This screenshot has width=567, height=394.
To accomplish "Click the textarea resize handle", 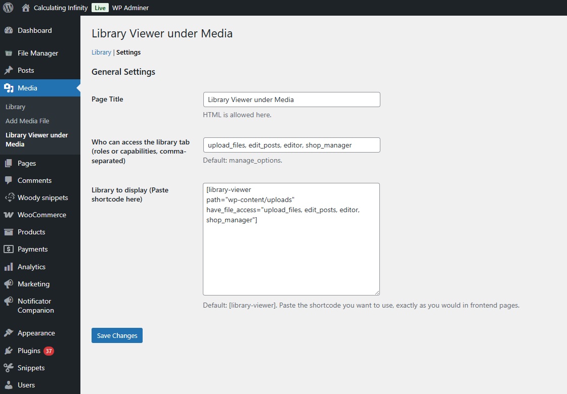I will click(x=377, y=292).
